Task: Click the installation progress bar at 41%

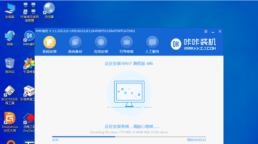Action: pos(129,136)
